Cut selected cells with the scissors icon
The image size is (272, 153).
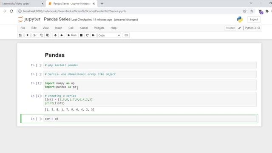click(x=35, y=35)
